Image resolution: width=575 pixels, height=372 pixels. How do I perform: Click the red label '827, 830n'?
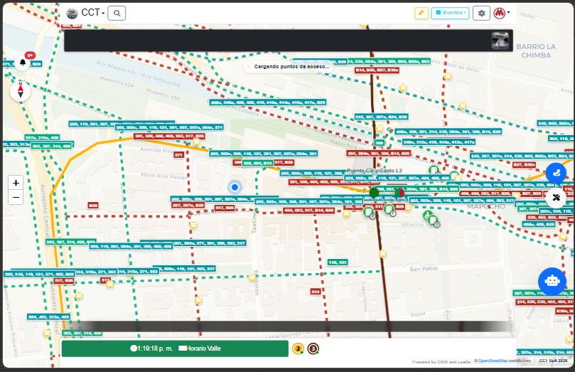coord(524,165)
